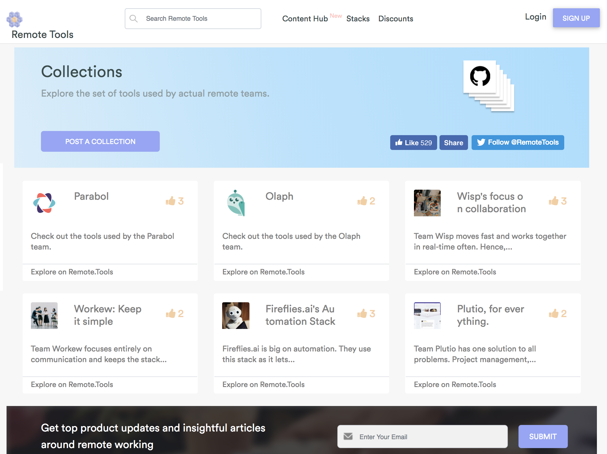Image resolution: width=607 pixels, height=454 pixels.
Task: Click Explore on Remote.Tools under Wisp
Action: pos(455,272)
